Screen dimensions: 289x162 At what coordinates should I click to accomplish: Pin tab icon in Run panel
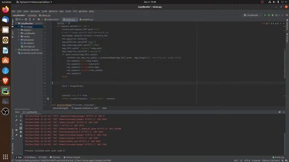16,135
